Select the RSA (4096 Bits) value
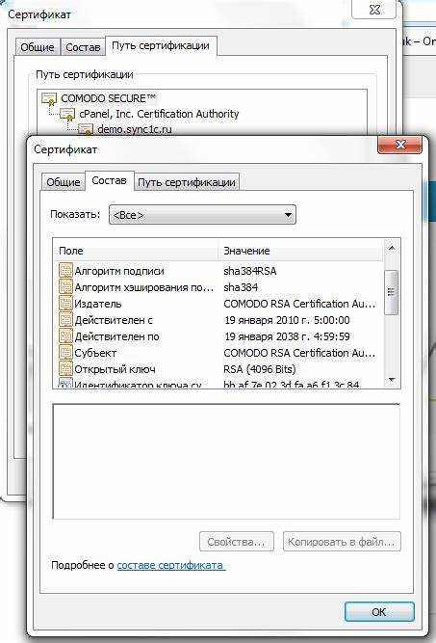 point(260,369)
